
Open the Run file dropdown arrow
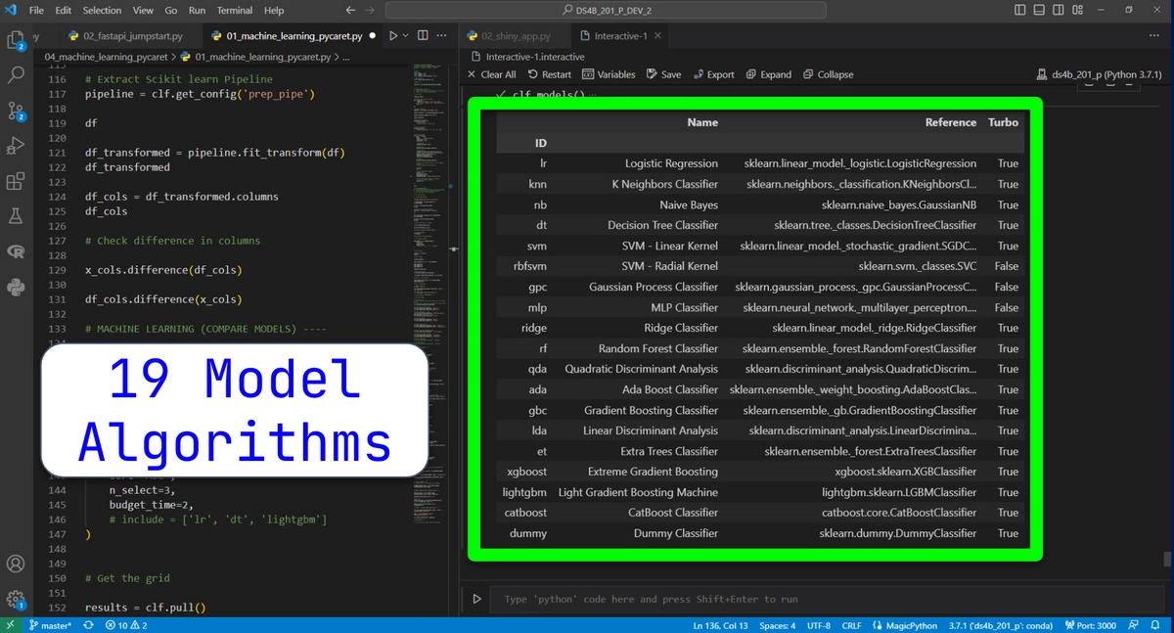click(x=407, y=36)
